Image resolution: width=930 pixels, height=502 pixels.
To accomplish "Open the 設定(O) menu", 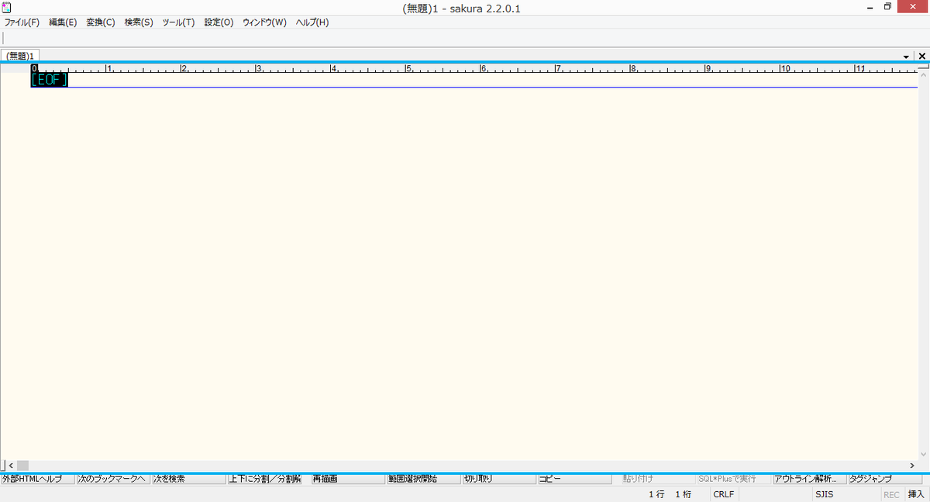I will point(219,22).
